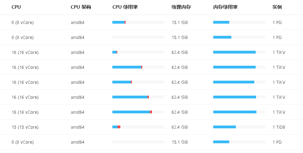Select the "1 TiDB" instance cell
Screen dimensions: 303x153
tap(279, 127)
